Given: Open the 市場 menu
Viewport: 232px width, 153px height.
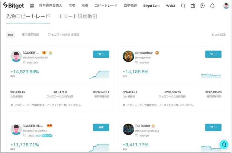Looking at the screenshot, I should [72, 5].
